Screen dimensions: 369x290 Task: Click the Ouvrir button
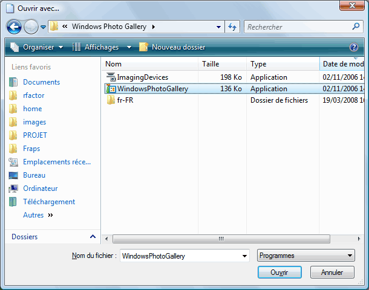click(x=279, y=272)
